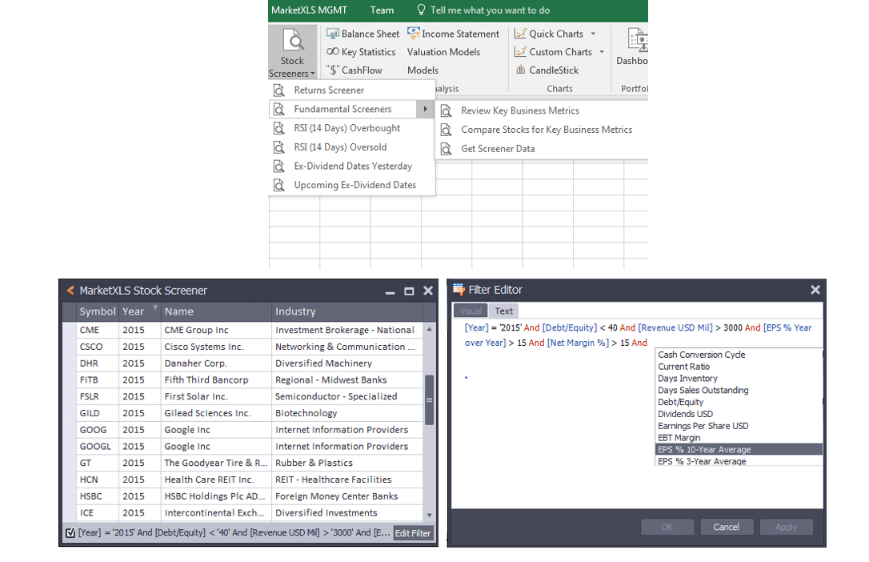
Task: Switch to the Team ribbon tab
Action: tap(382, 10)
